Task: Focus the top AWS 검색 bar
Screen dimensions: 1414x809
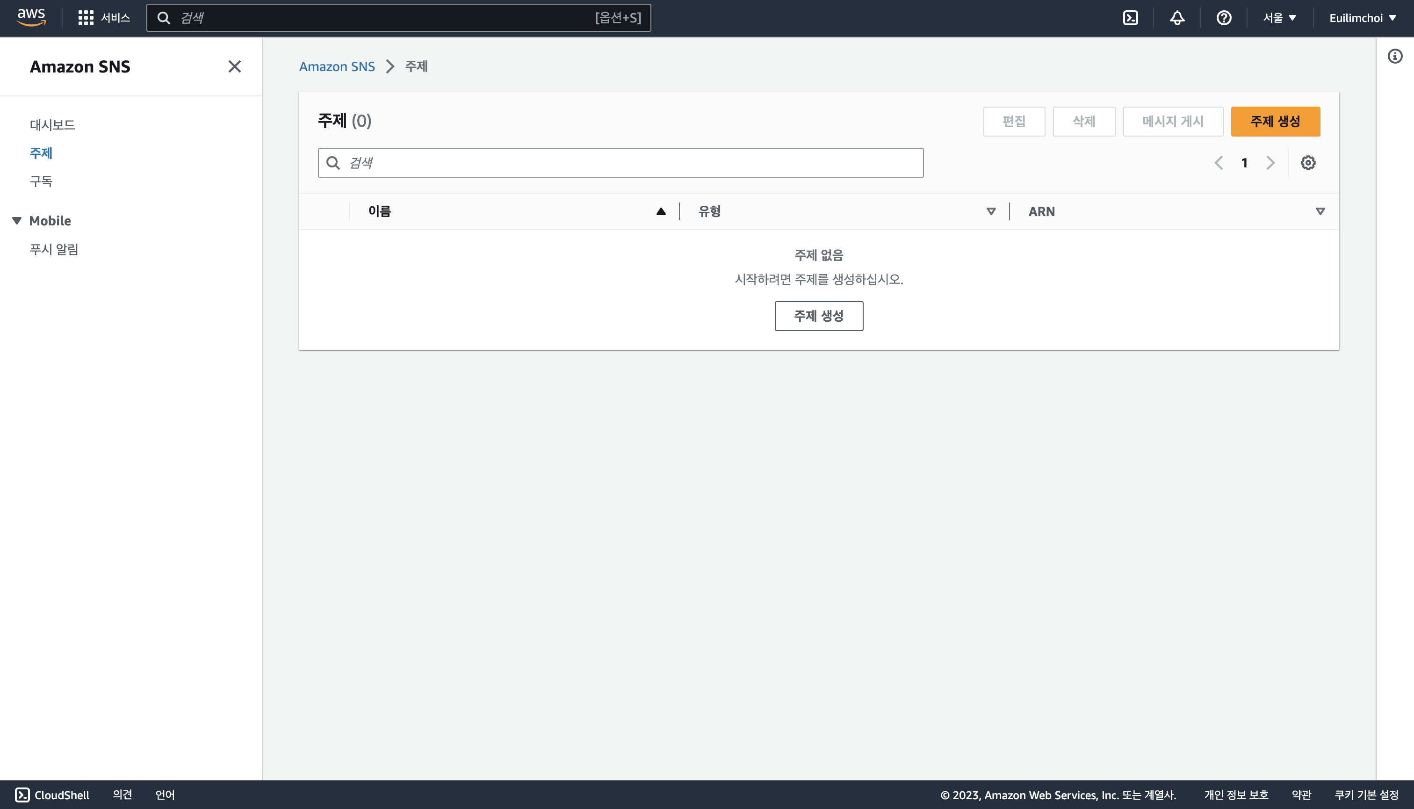Action: (398, 18)
